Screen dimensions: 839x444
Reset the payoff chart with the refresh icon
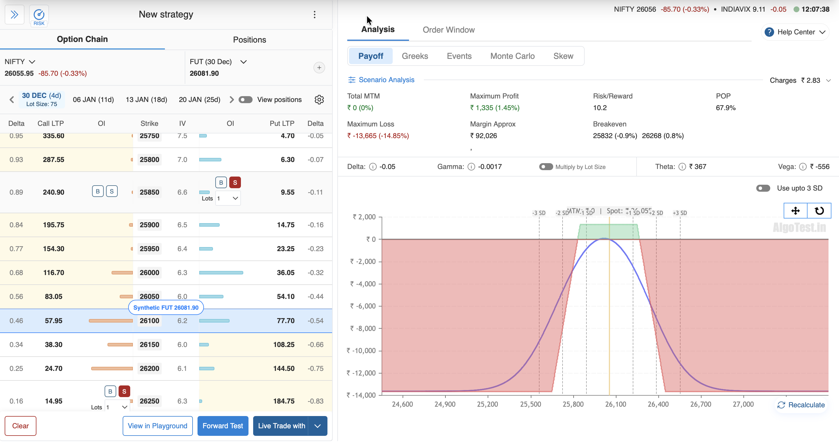pos(819,211)
